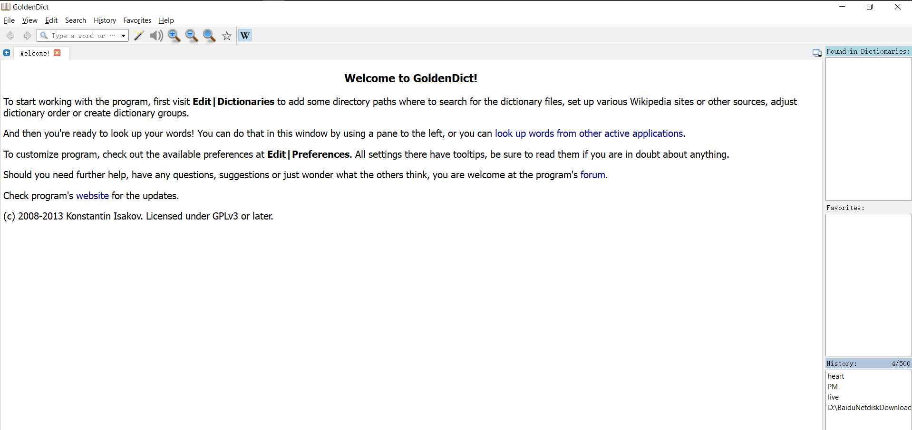This screenshot has width=912, height=430.
Task: Open the Help menu
Action: (166, 20)
